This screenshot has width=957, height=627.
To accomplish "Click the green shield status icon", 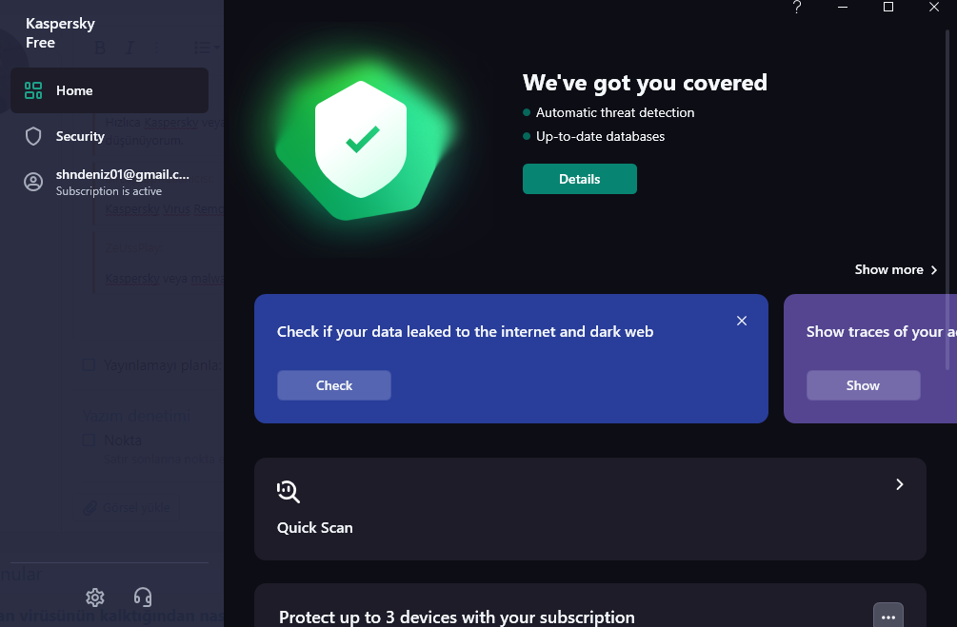I will coord(361,140).
